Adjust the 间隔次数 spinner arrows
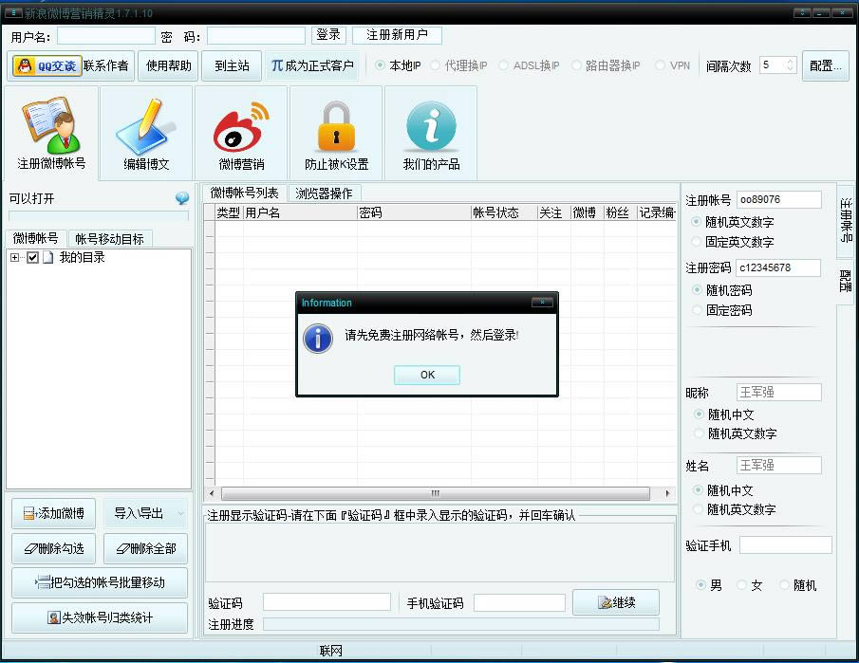859x663 pixels. (x=790, y=65)
